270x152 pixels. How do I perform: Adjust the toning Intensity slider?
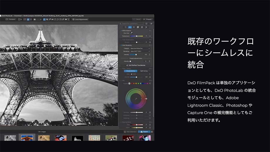(136, 77)
